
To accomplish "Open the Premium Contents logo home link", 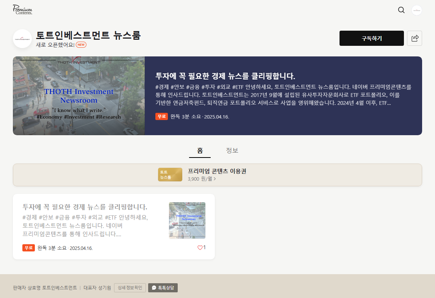I will point(22,10).
